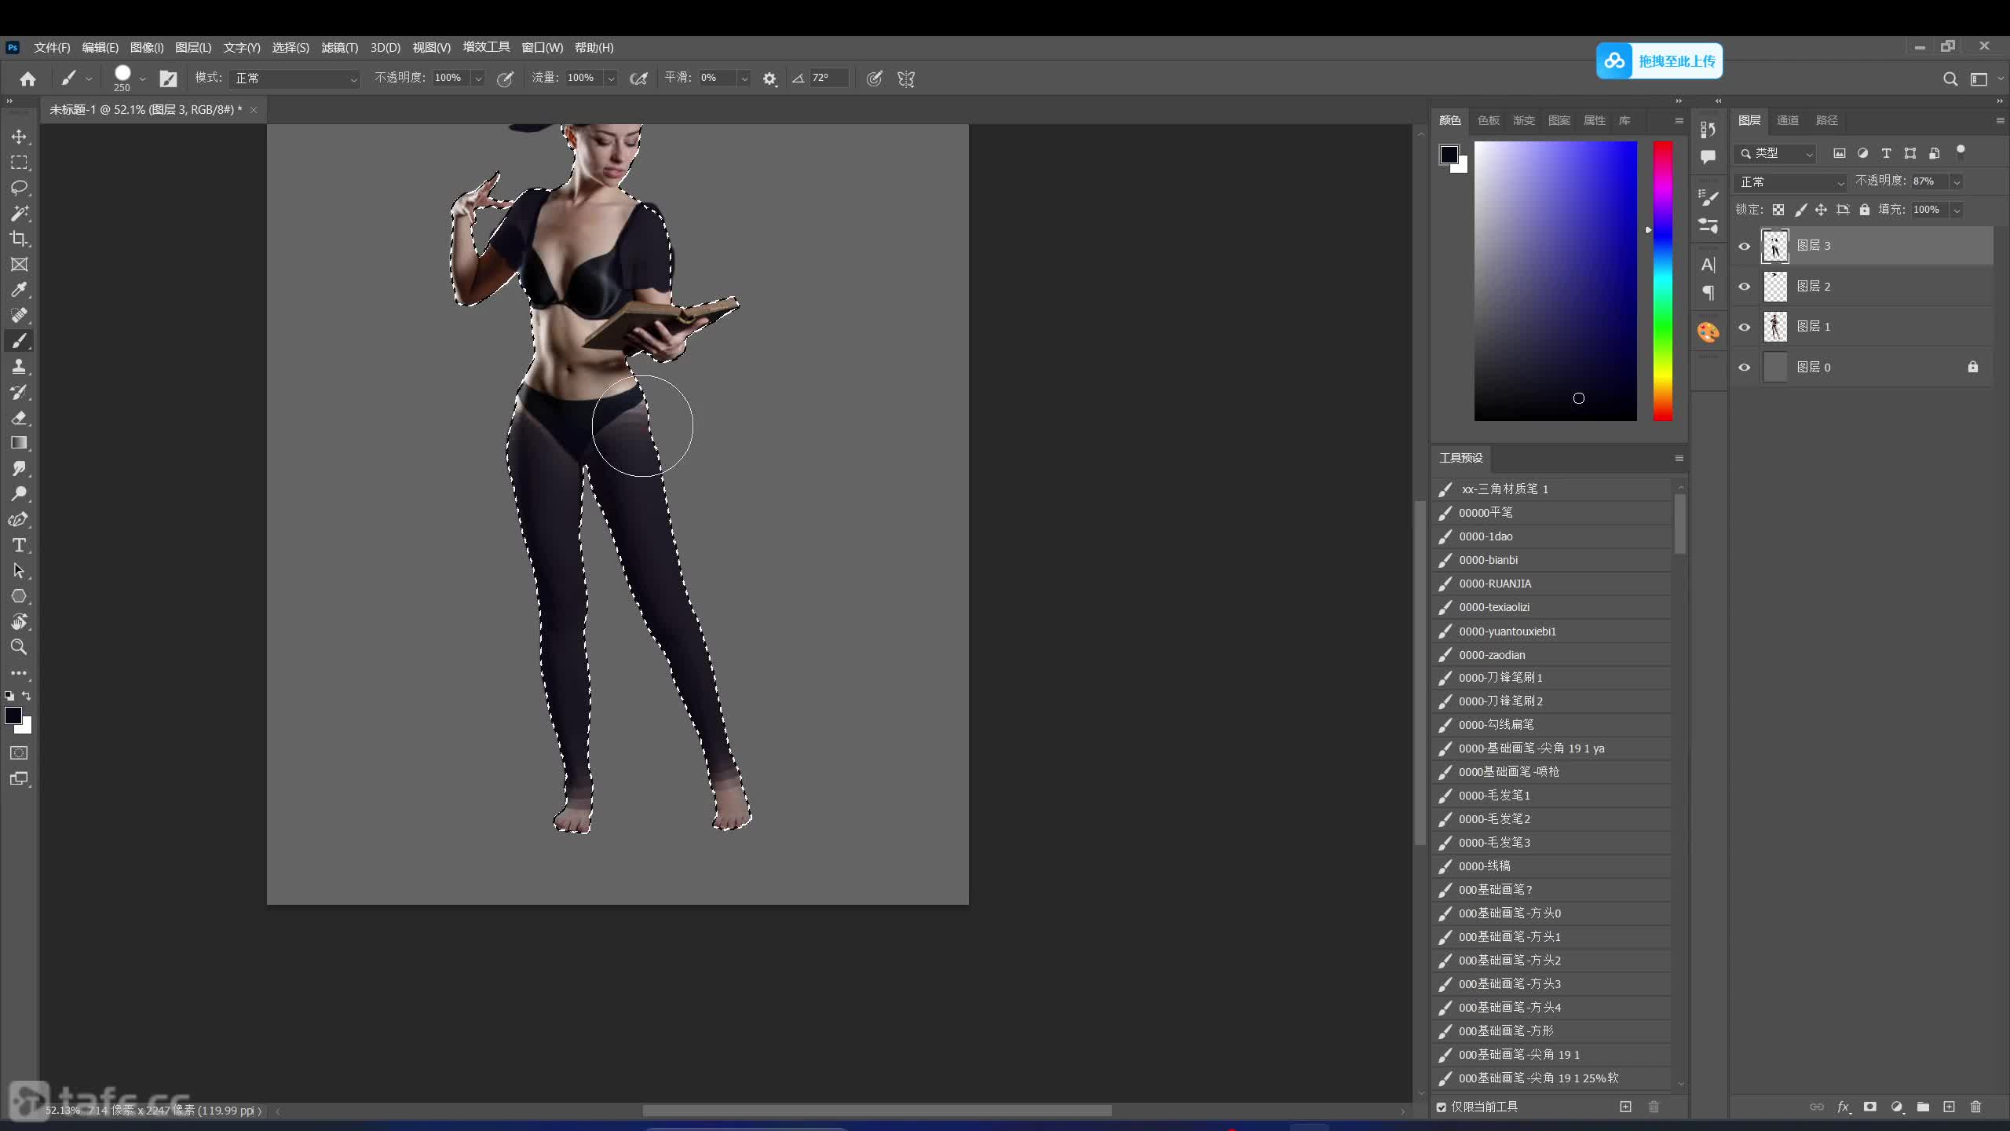Hide 图层 2 layer visibility

(x=1745, y=287)
